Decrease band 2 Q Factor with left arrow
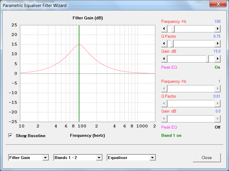The image size is (229, 171). 164,103
